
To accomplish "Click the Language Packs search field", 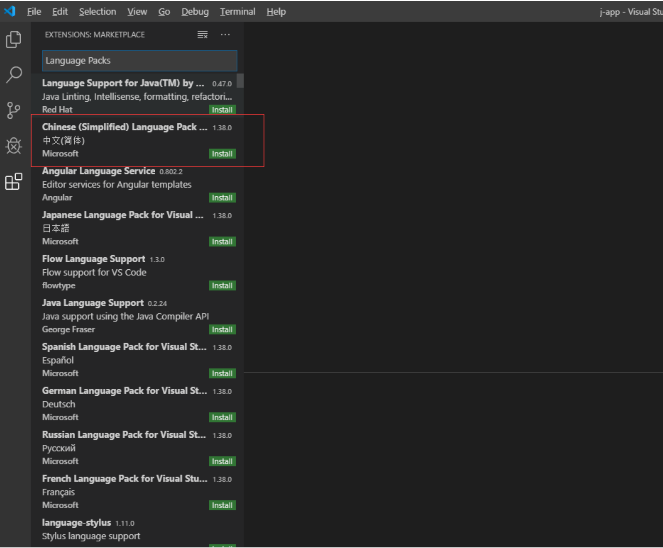I will click(x=139, y=60).
